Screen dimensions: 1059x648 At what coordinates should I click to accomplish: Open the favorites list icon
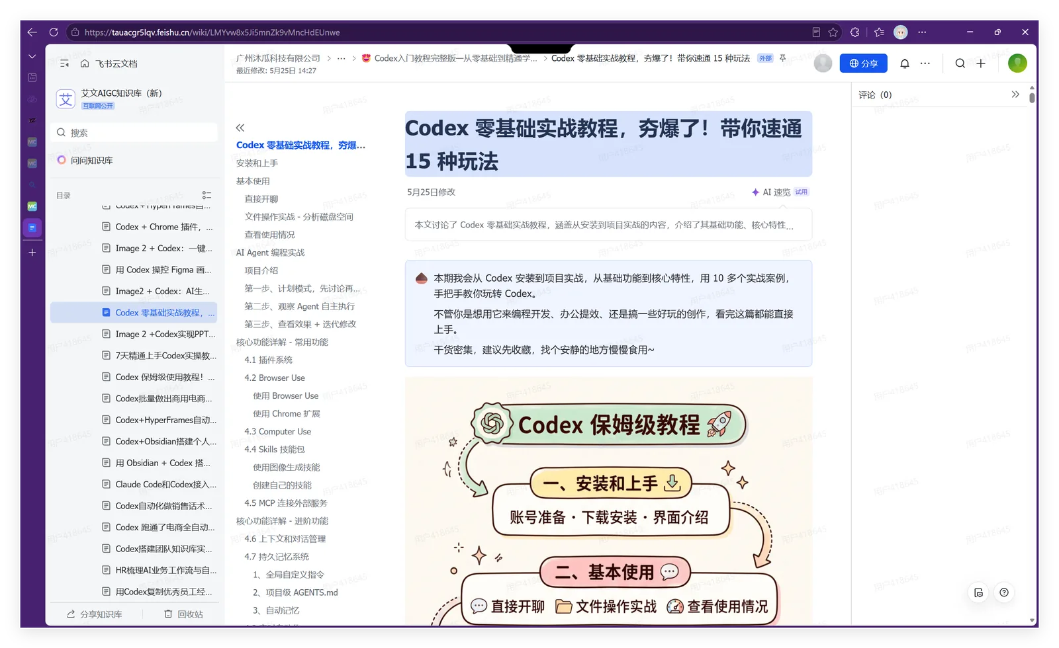(x=879, y=32)
